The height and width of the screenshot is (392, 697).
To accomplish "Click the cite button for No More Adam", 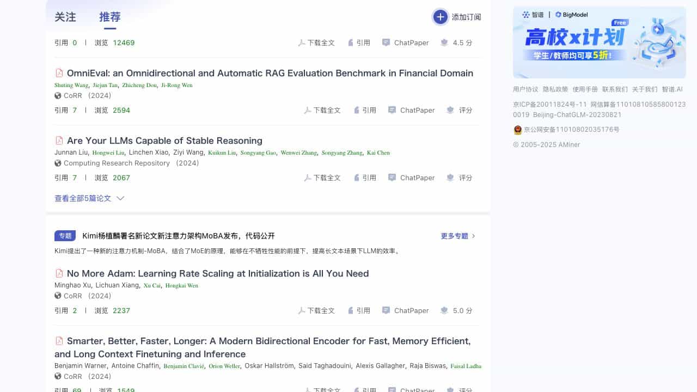I will point(359,310).
